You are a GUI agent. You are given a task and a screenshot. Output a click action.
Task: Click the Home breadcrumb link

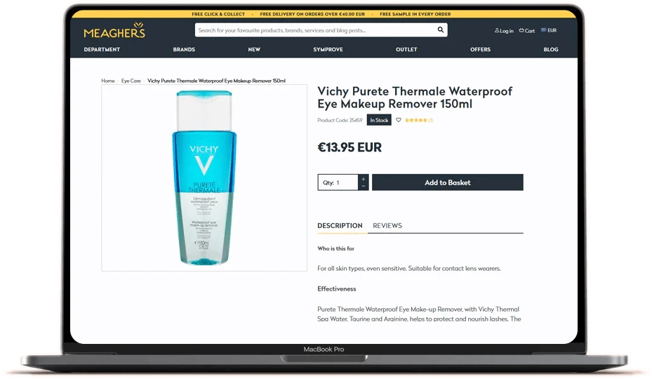click(108, 81)
